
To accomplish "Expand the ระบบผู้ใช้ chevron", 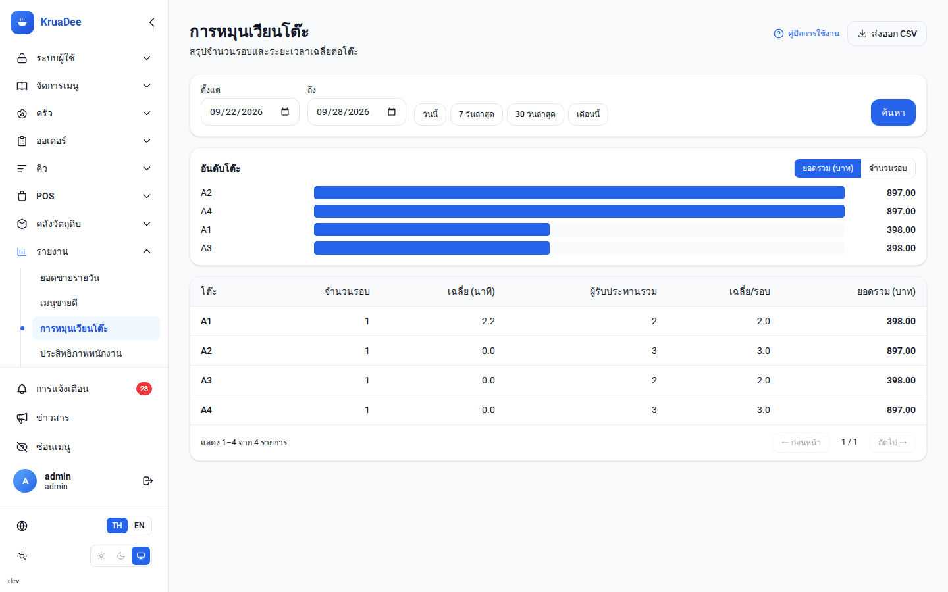I will [147, 58].
